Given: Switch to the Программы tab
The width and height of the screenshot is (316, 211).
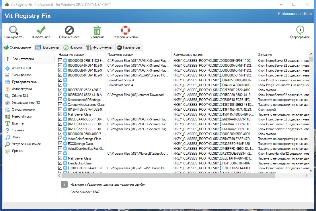Looking at the screenshot, I should [48, 47].
